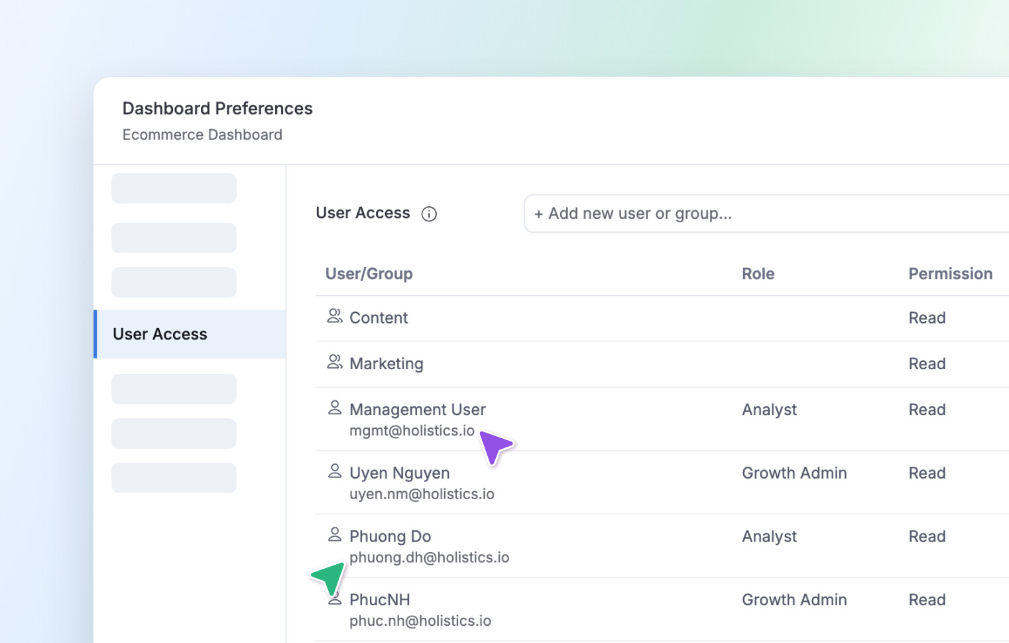
Task: Open Read permission for Marketing group
Action: pyautogui.click(x=926, y=364)
